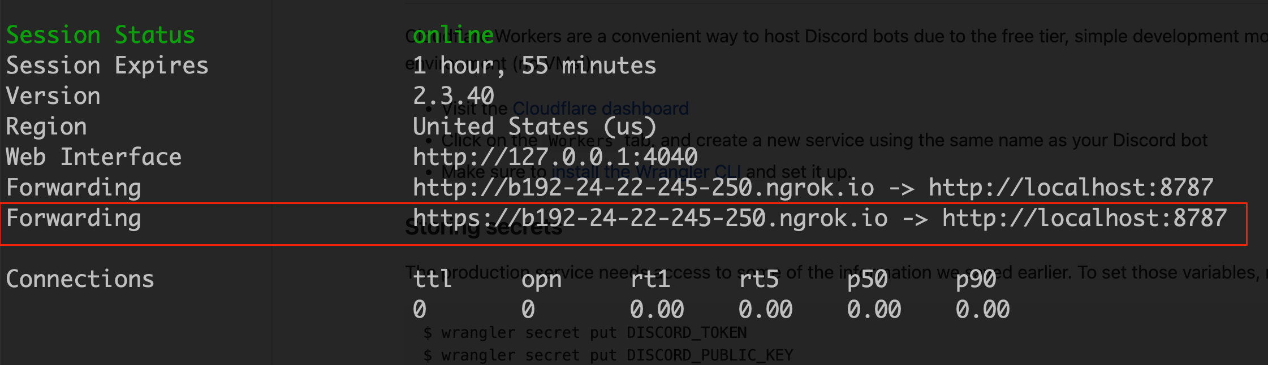This screenshot has width=1268, height=365.
Task: Open the "Cloudflare dashboard" link in the background page
Action: pyautogui.click(x=601, y=108)
